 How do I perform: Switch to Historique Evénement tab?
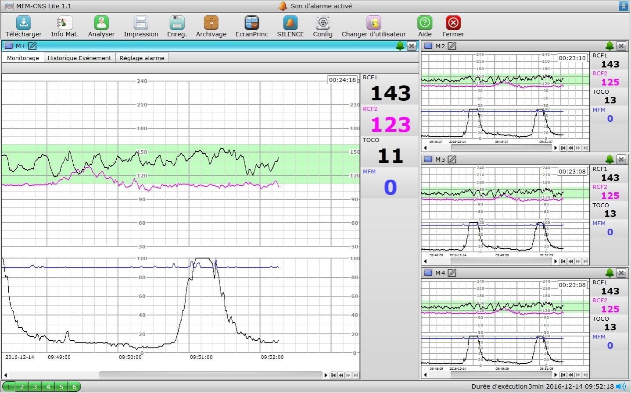coord(79,58)
